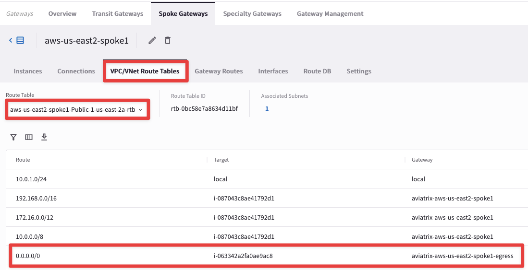This screenshot has width=528, height=270.
Task: Open the gateway Settings sub-tab
Action: [x=359, y=71]
